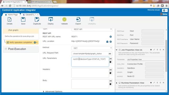Open Verify operation completion gear menu
Screen dimensions: 169x95
(35, 42)
